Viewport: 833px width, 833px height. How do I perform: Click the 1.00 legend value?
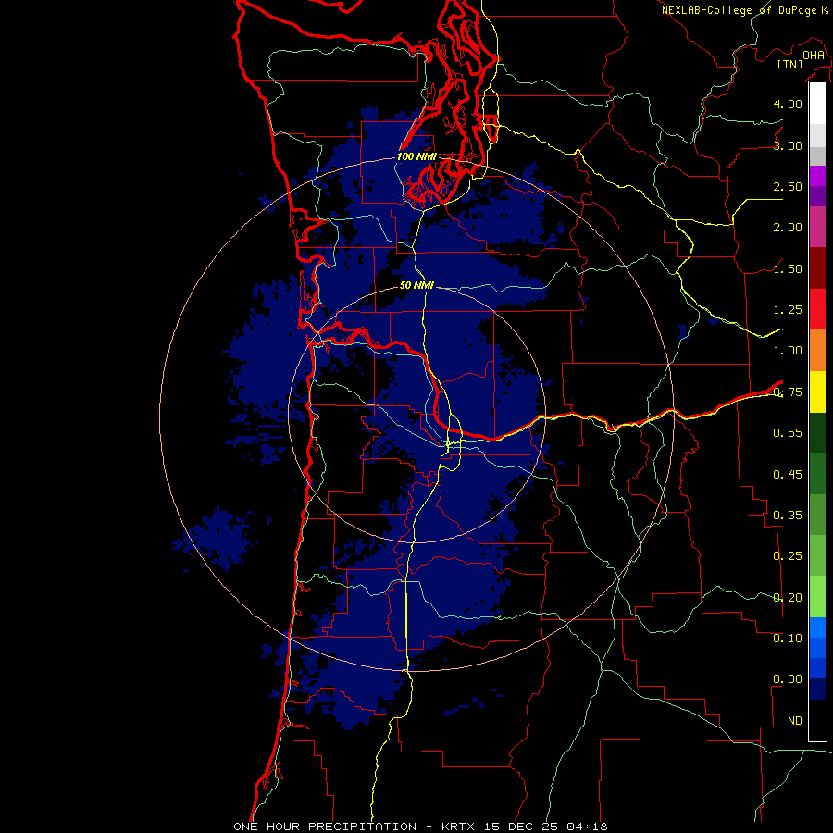(x=788, y=351)
